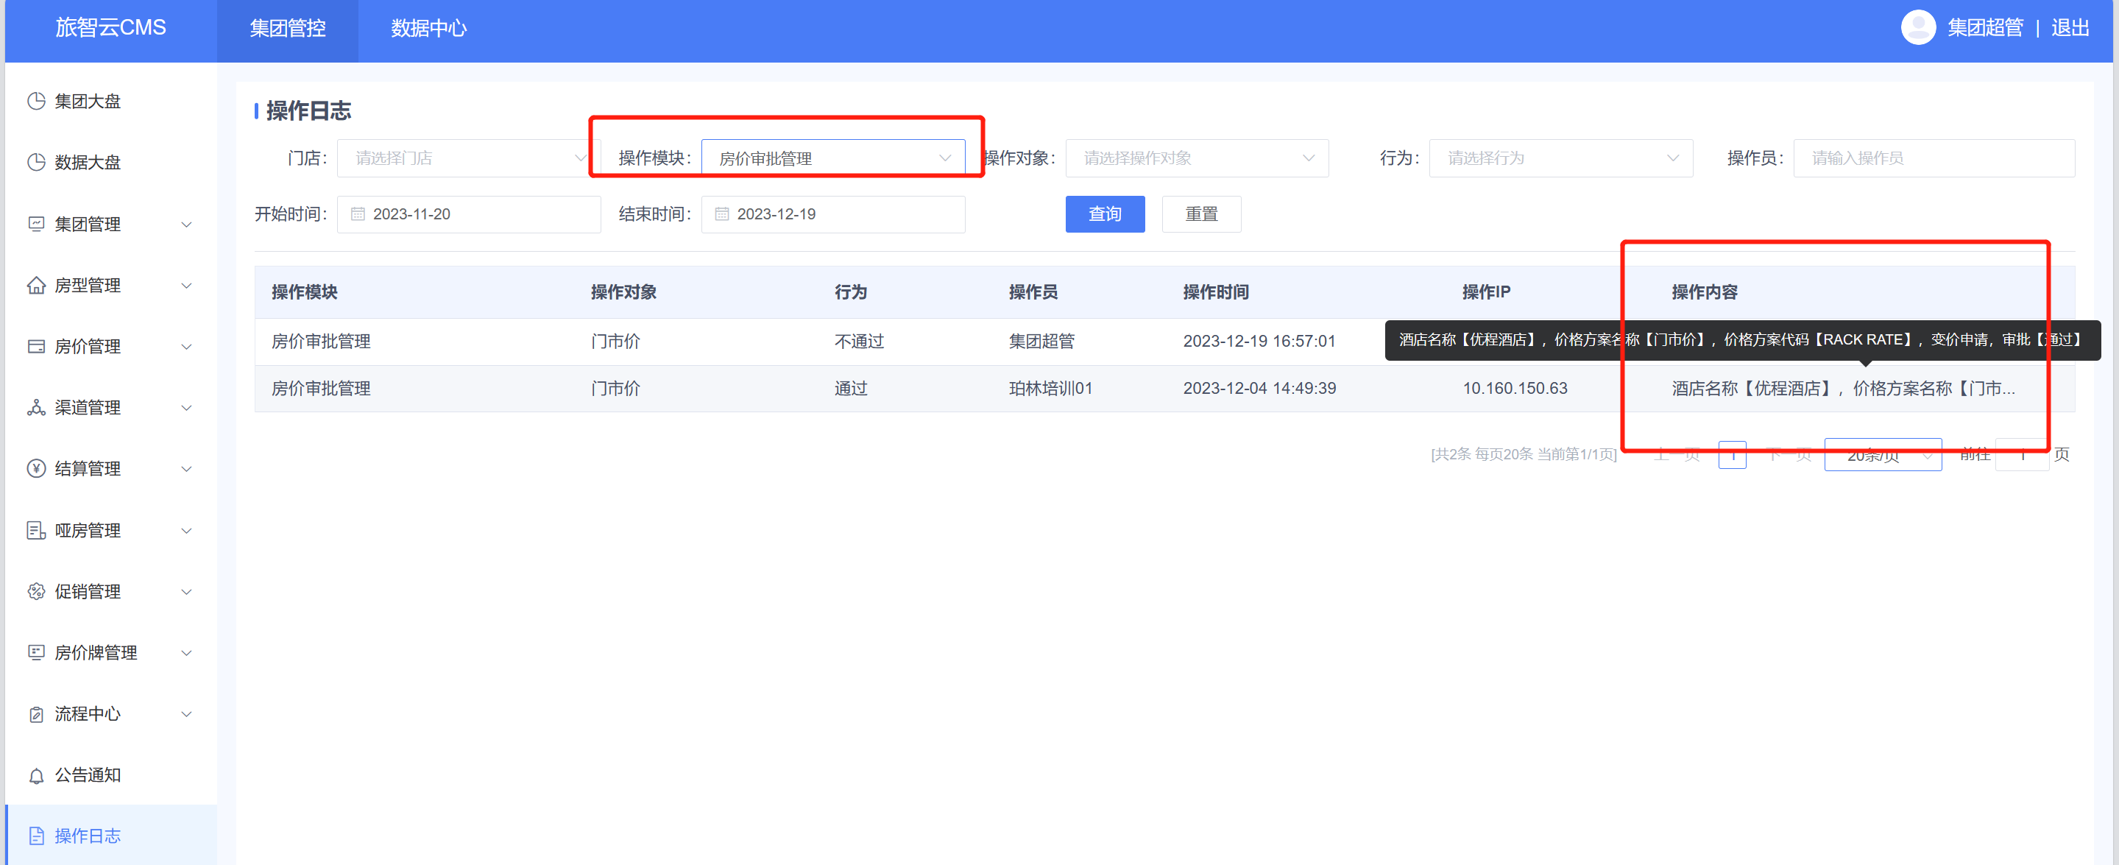Click the 渠道管理 network icon
The image size is (2119, 865).
tap(36, 407)
